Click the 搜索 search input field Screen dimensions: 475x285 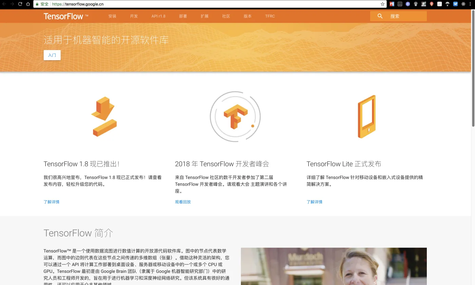pos(405,16)
